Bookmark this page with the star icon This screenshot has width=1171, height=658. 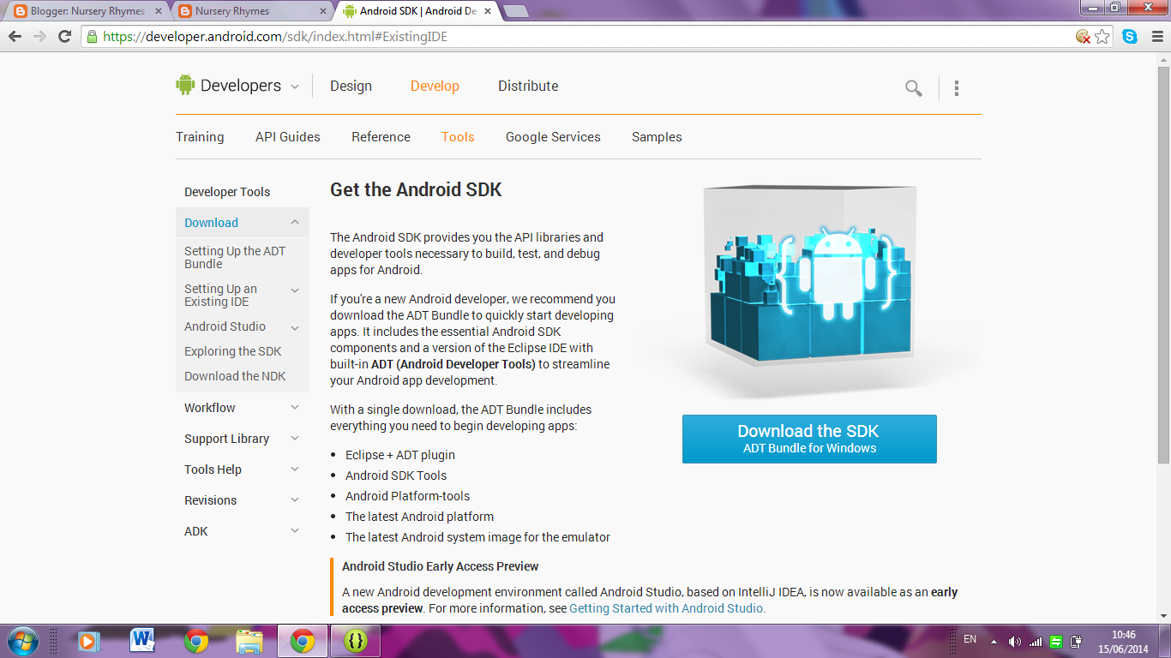1102,37
